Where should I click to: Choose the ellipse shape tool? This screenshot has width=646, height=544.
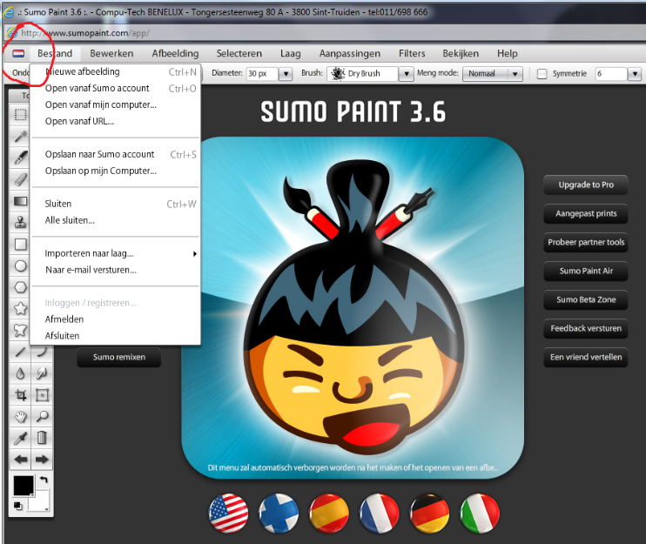21,265
